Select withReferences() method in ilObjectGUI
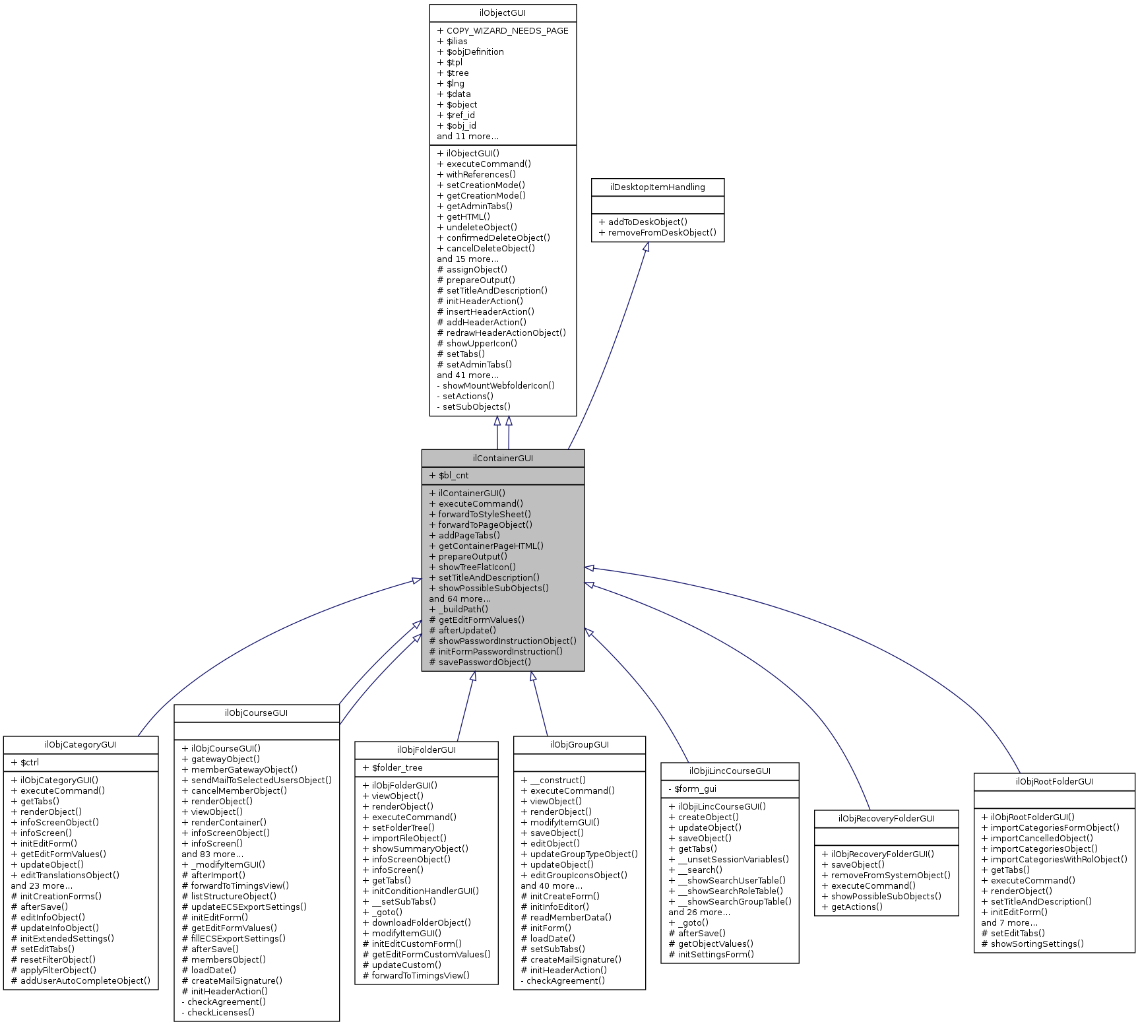 coord(476,174)
